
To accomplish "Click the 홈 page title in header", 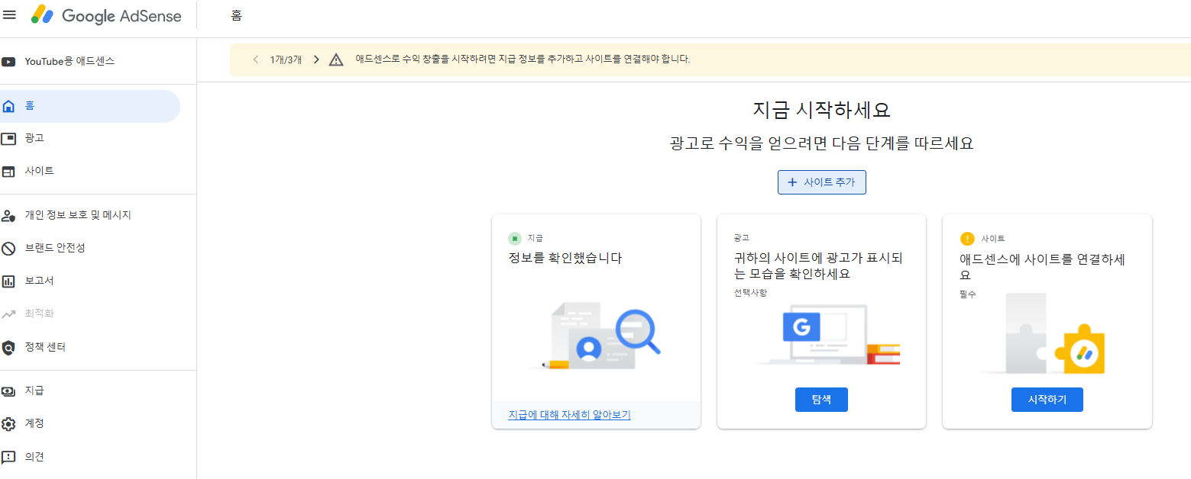I will pyautogui.click(x=236, y=15).
